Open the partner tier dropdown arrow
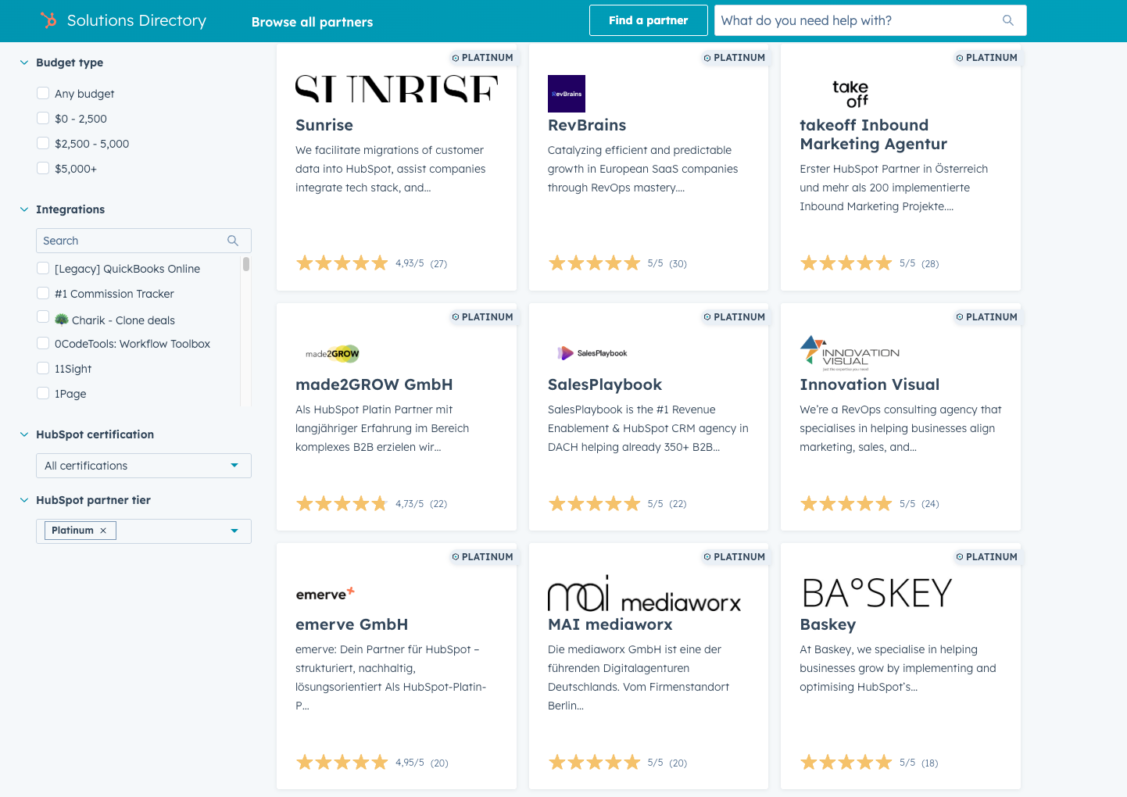Image resolution: width=1127 pixels, height=797 pixels. pyautogui.click(x=234, y=531)
